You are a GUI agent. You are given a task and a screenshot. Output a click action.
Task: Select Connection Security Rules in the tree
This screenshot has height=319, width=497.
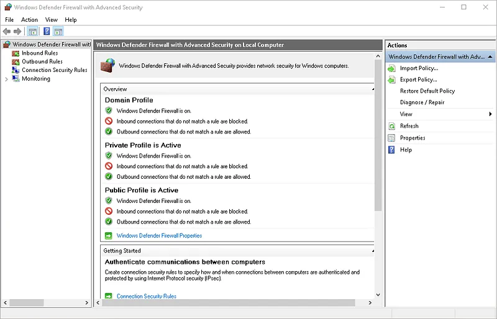(55, 70)
